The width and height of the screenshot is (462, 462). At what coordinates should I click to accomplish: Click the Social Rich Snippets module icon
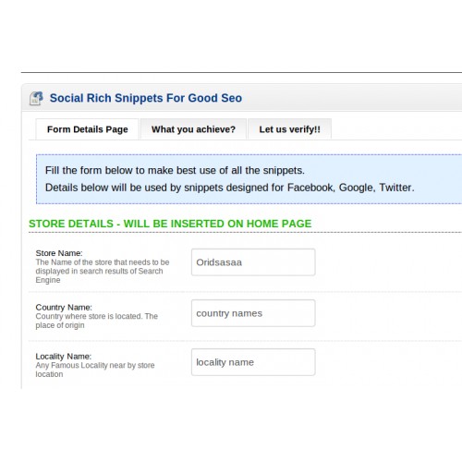pos(36,98)
